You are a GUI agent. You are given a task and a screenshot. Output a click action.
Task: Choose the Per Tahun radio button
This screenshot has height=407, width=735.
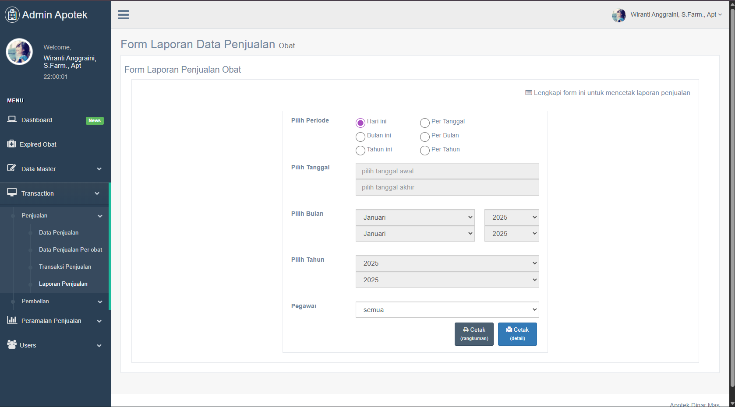(424, 151)
